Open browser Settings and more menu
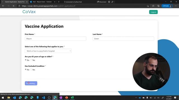Image resolution: width=179 pixels, height=100 pixels. pyautogui.click(x=176, y=6)
